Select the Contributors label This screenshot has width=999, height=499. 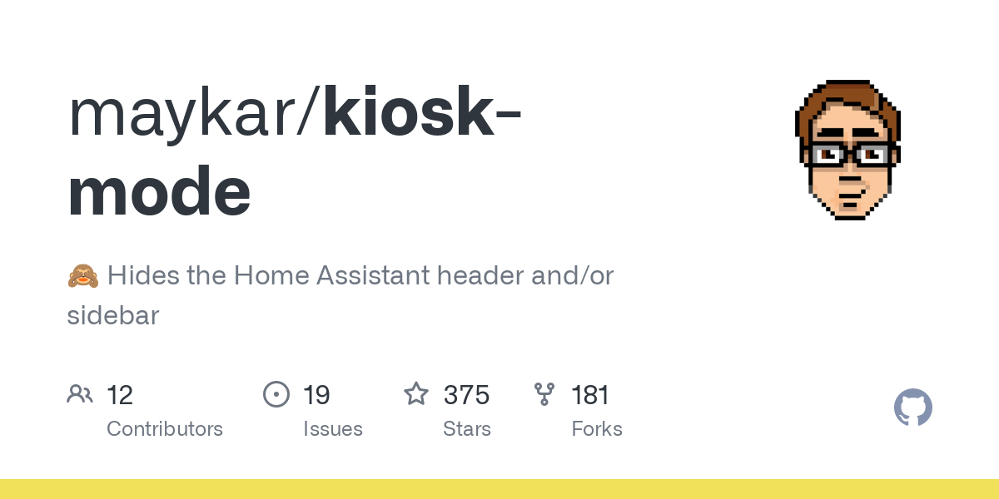(x=165, y=429)
